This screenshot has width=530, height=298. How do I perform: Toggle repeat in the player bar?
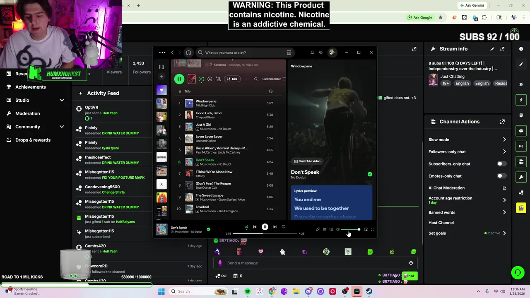pos(284,227)
